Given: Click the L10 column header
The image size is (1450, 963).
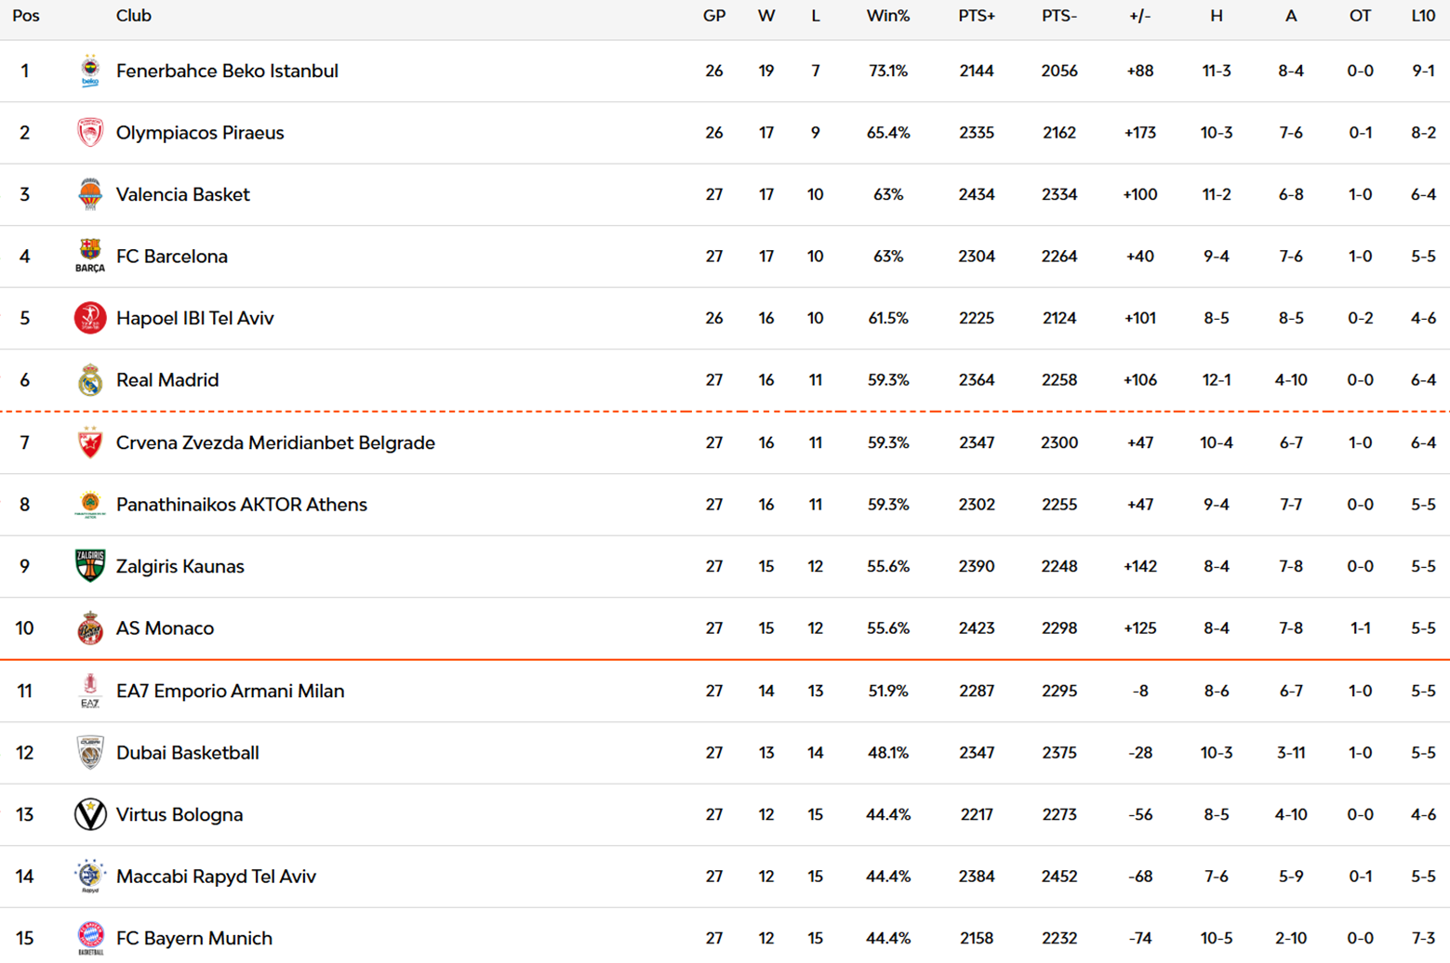Looking at the screenshot, I should [1422, 16].
